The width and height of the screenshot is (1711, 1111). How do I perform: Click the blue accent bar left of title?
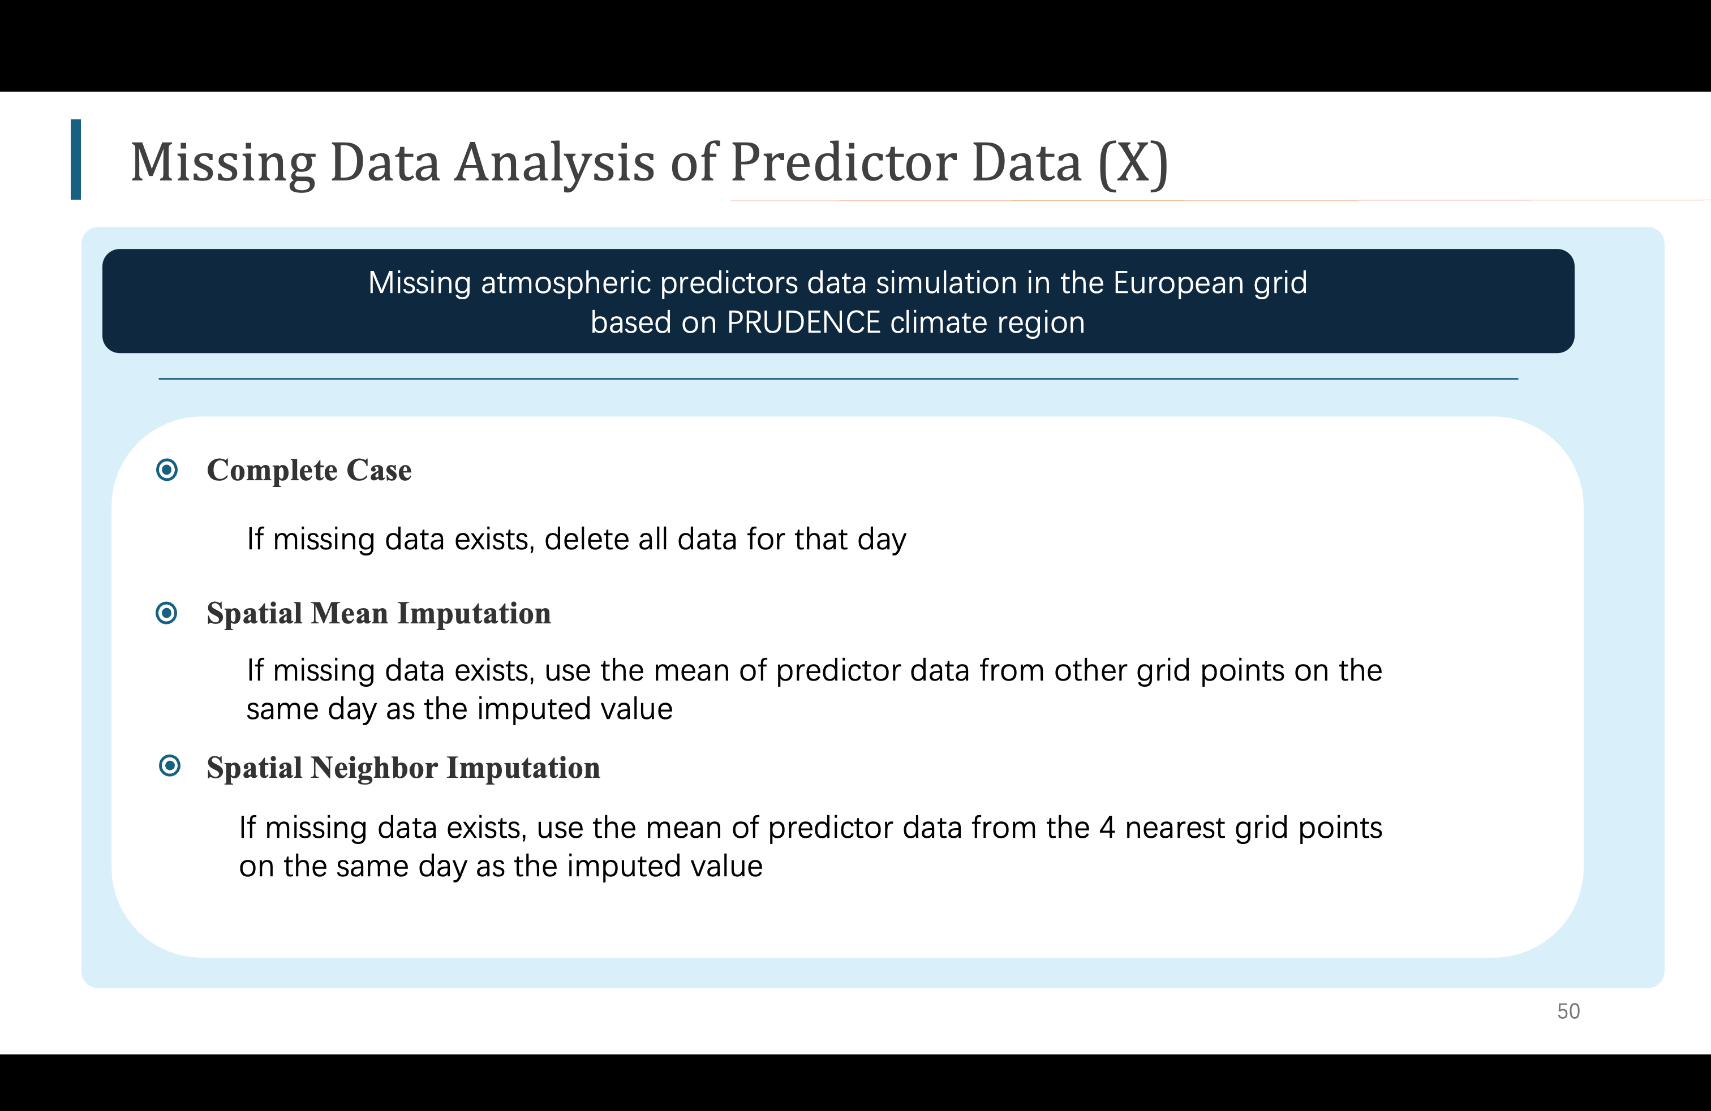click(x=75, y=160)
